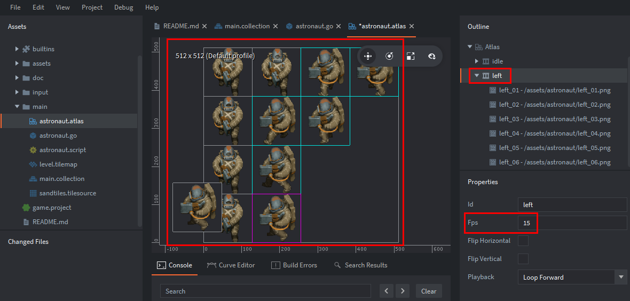This screenshot has height=301, width=630.
Task: Click the main folder icon
Action: pos(26,107)
